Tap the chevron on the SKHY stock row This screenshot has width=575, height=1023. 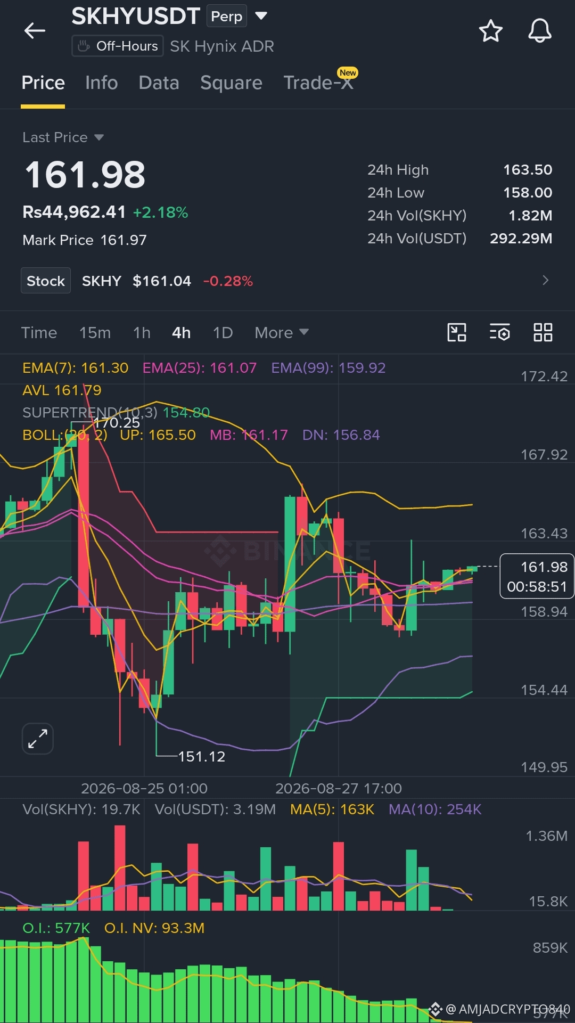[545, 281]
